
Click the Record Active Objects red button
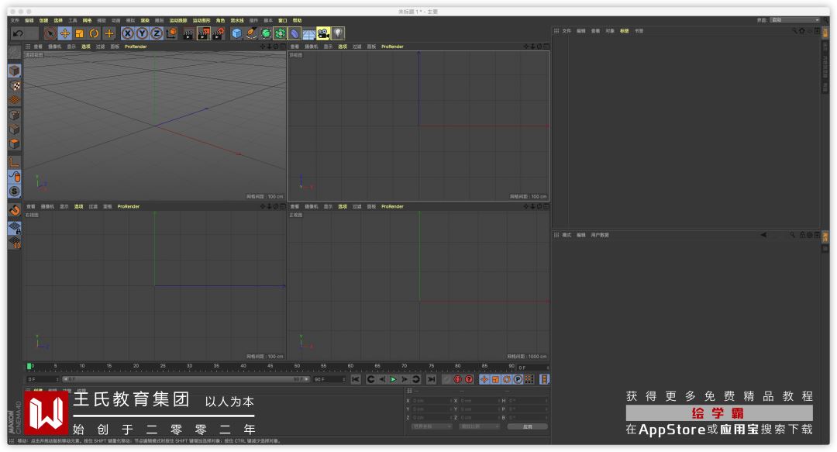tap(457, 379)
